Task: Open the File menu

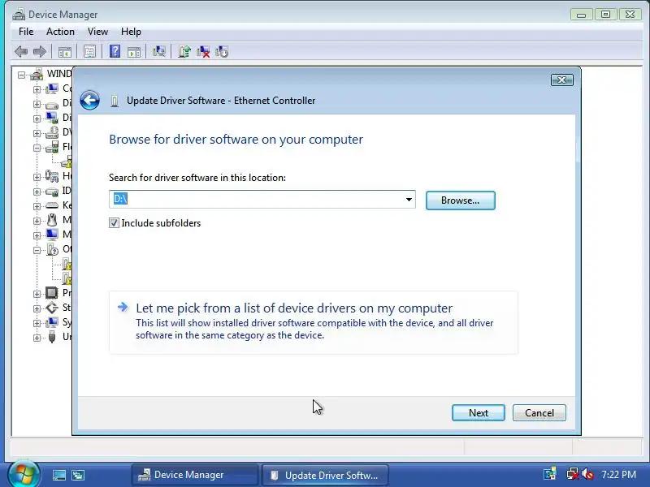Action: point(26,32)
